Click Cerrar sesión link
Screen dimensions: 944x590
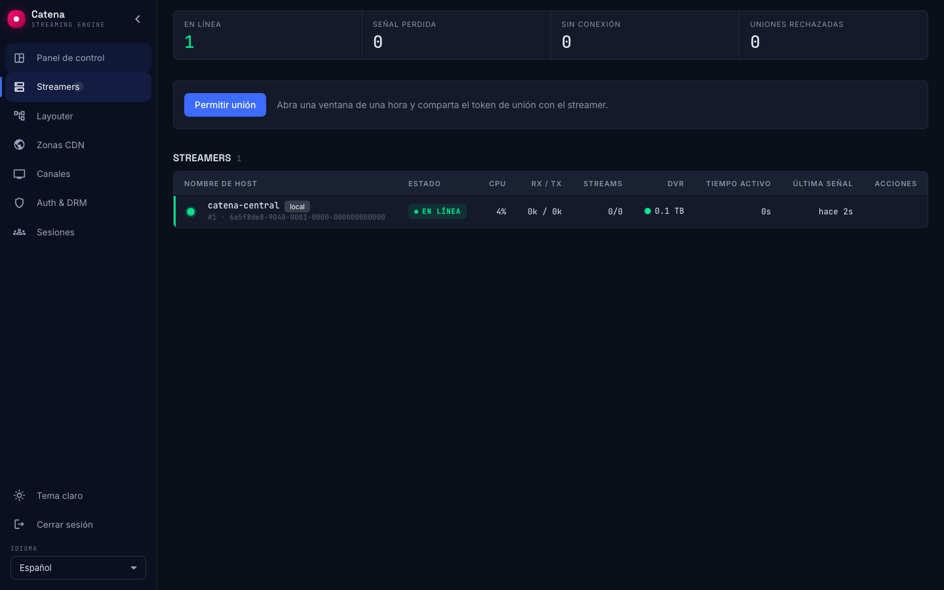coord(78,524)
